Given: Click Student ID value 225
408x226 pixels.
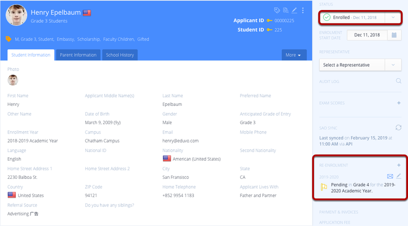Looking at the screenshot, I should coord(278,30).
